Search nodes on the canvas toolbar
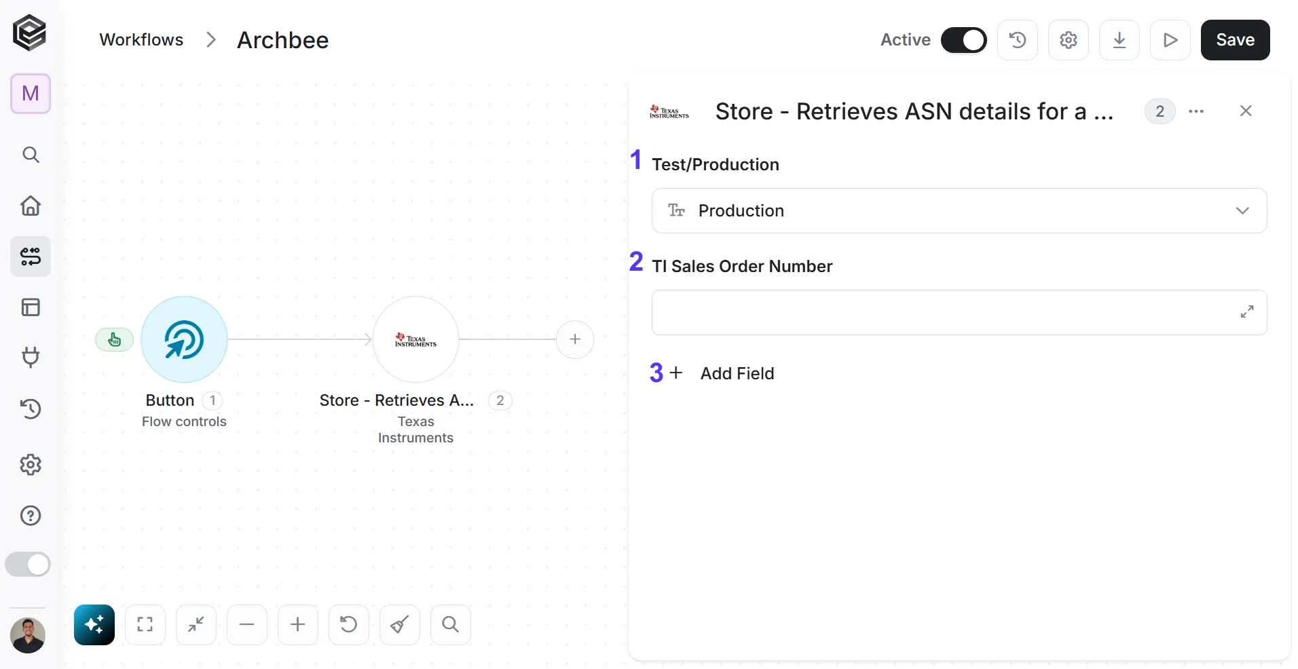Viewport: 1298px width, 669px height. [451, 625]
